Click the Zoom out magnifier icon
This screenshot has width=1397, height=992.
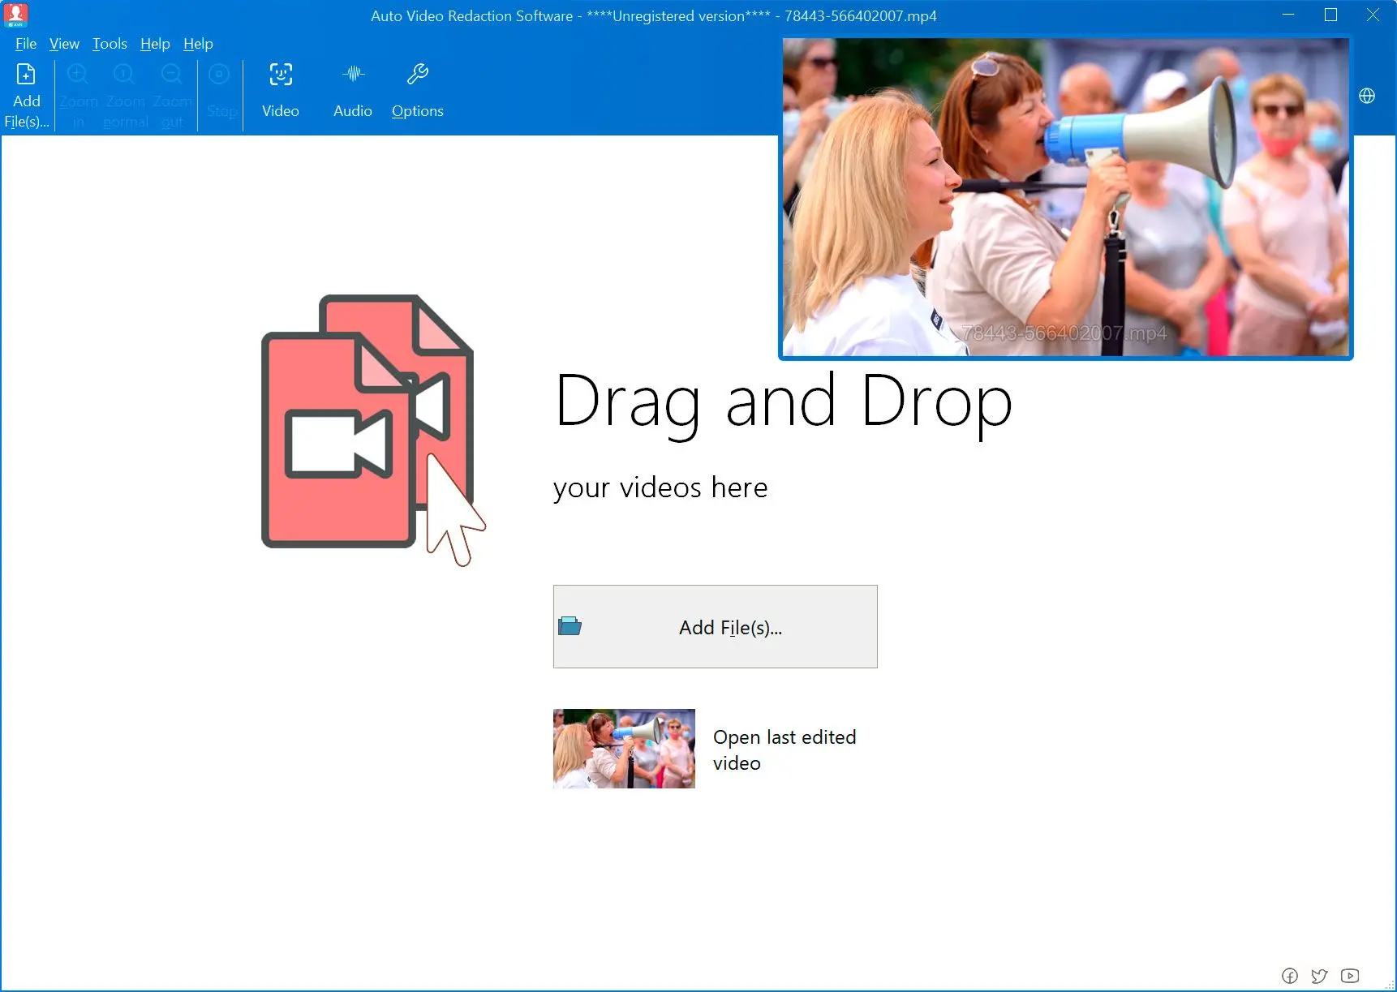[x=171, y=75]
